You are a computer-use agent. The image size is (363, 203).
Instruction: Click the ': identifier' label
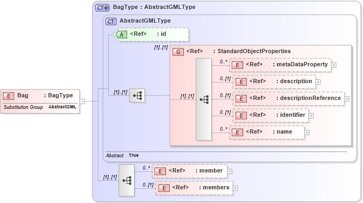tap(291, 115)
